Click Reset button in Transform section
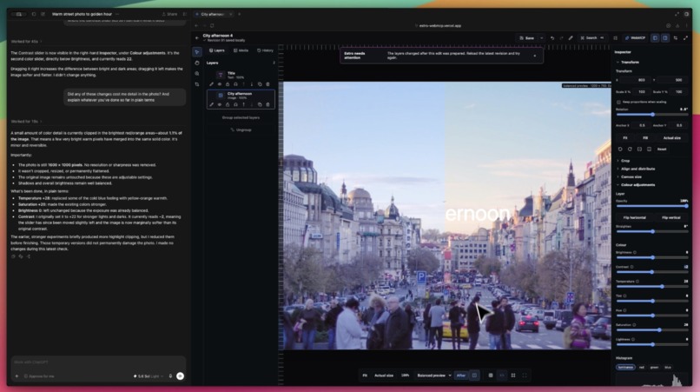Viewport: 700px width, 392px height. coord(662,149)
